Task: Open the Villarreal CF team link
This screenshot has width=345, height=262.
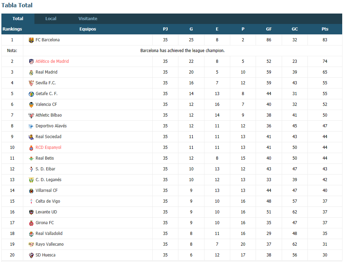Action: (x=47, y=191)
